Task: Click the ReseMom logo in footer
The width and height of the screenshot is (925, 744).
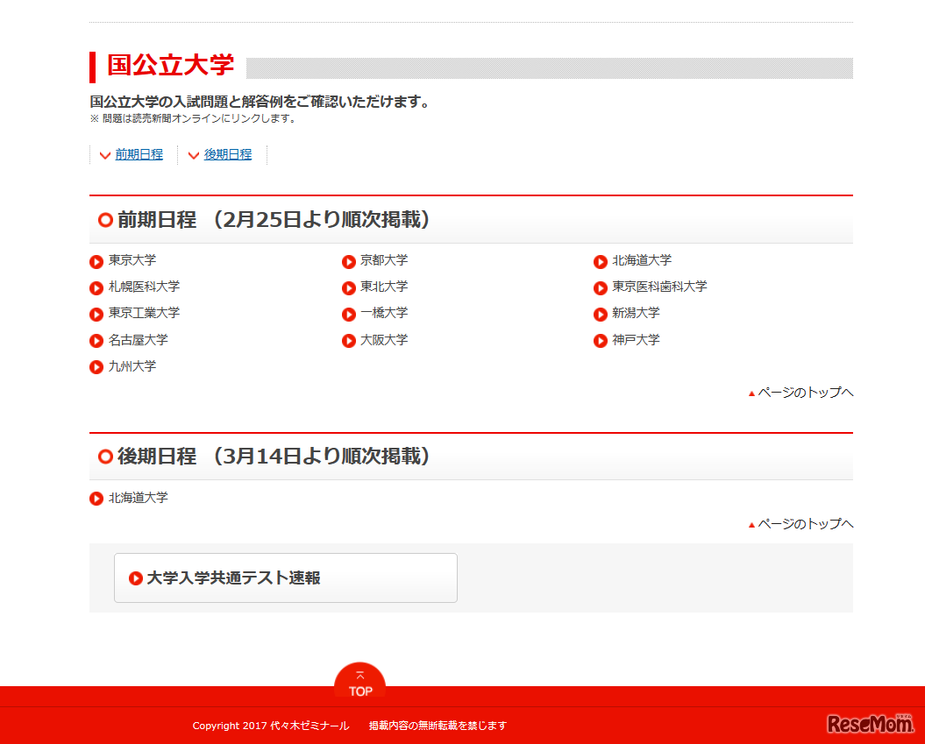Action: [870, 723]
